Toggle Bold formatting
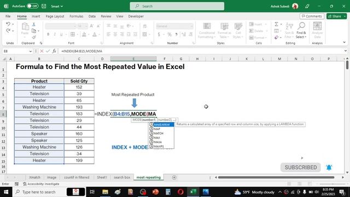This screenshot has height=197, width=350. tap(48, 34)
